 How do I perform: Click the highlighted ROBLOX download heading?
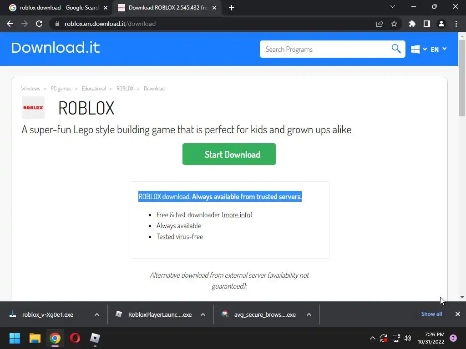point(220,196)
